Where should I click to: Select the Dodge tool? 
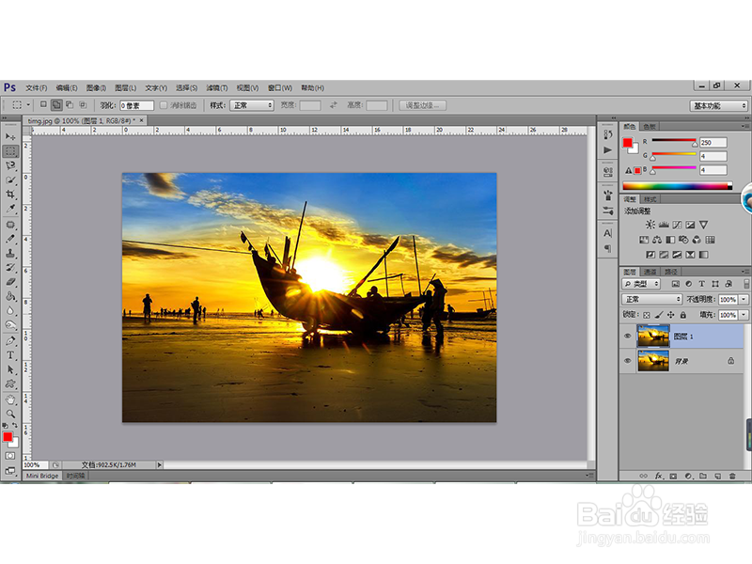tap(10, 325)
